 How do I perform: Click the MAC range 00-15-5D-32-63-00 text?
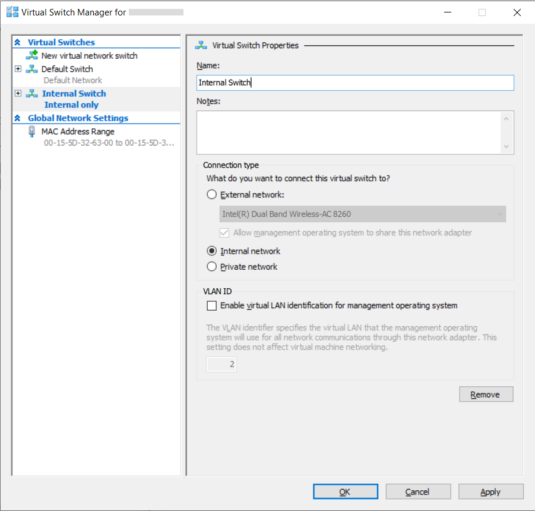[x=109, y=143]
